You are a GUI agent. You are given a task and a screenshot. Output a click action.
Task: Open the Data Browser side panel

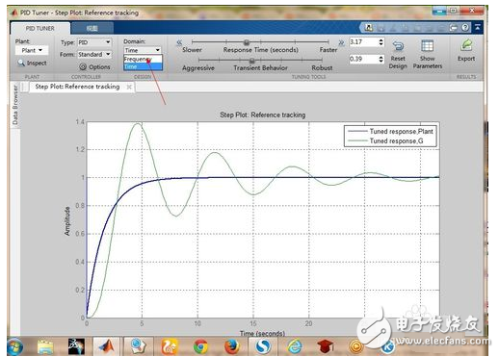click(15, 104)
